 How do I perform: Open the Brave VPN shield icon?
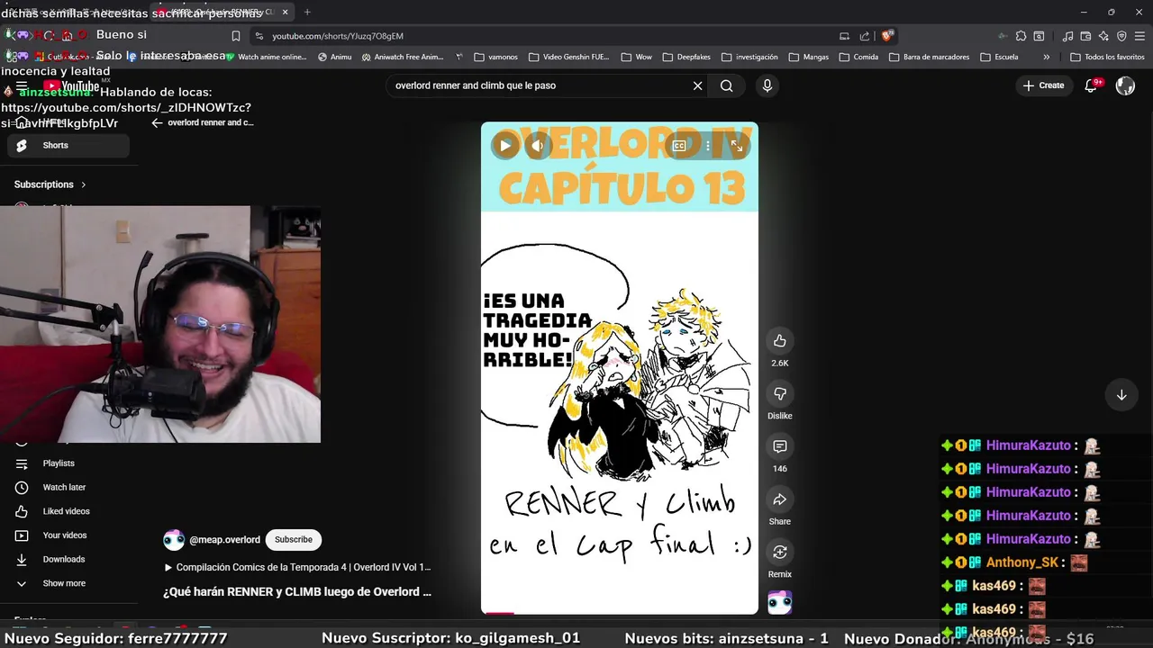coord(1121,36)
